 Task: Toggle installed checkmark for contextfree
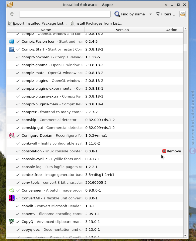coord(18,175)
